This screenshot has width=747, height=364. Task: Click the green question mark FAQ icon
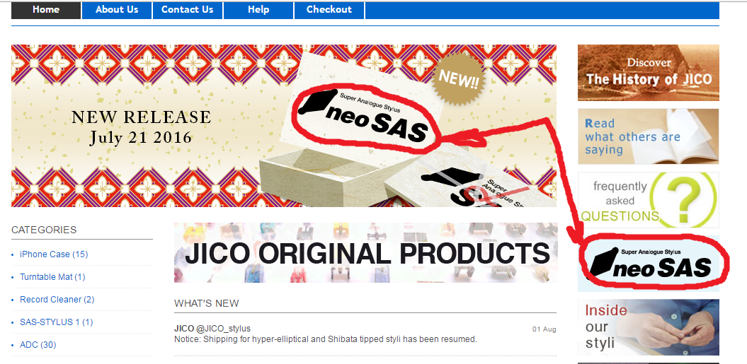[684, 200]
